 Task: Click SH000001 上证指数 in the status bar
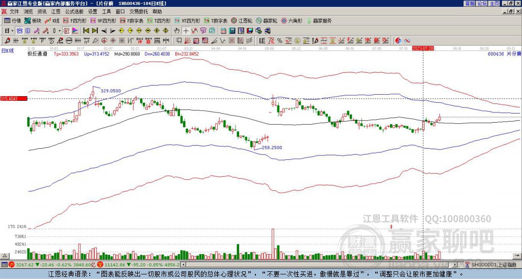click(x=493, y=265)
